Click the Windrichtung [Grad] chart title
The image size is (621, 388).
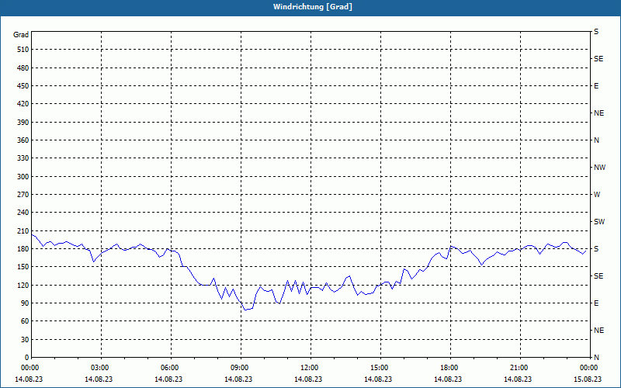point(313,7)
